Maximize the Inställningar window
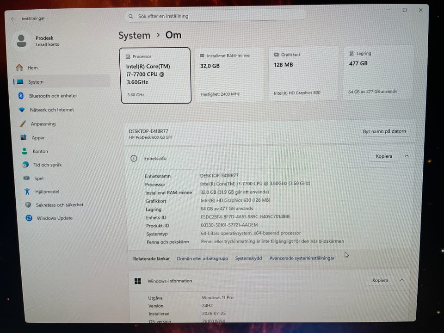Screen dimensions: 444x333 (x=405, y=10)
